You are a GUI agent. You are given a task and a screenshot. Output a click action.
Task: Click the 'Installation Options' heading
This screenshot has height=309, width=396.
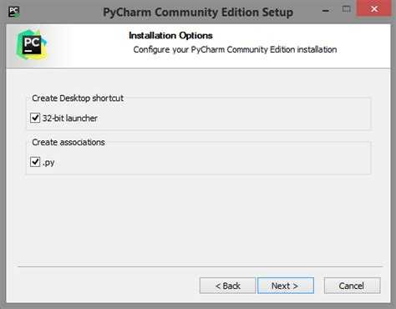pyautogui.click(x=170, y=36)
